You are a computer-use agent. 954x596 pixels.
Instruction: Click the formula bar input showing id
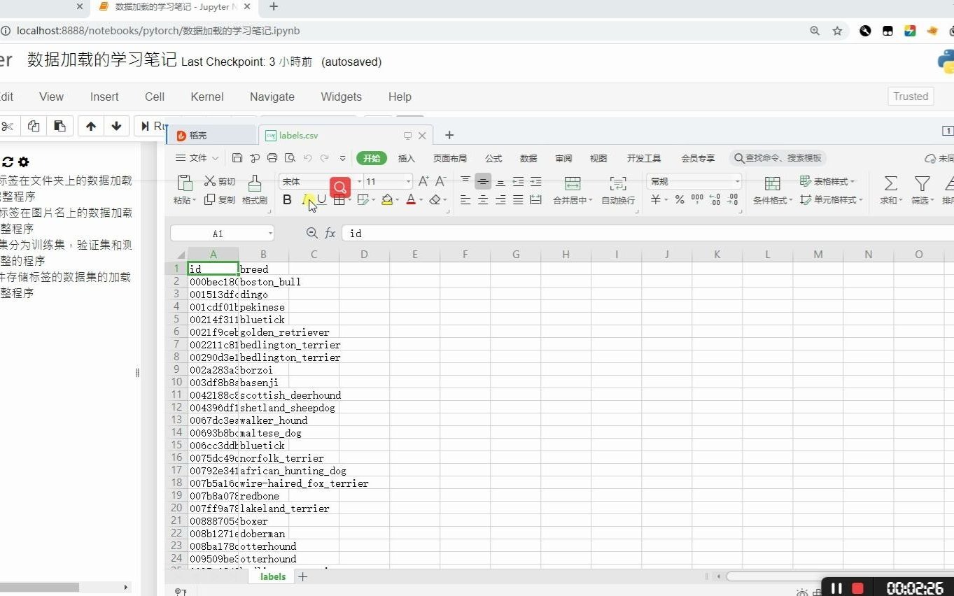(x=647, y=233)
